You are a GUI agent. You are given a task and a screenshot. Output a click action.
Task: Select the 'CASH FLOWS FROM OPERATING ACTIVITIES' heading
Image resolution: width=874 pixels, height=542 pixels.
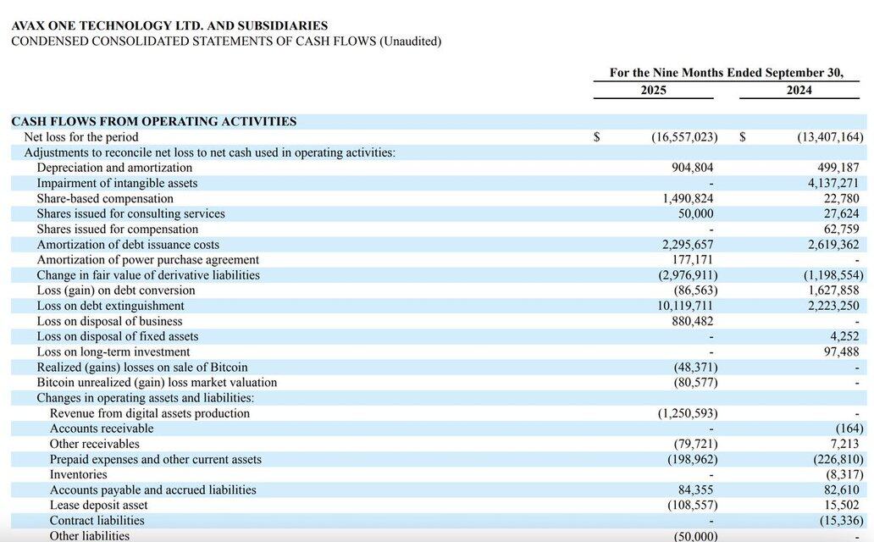click(154, 121)
